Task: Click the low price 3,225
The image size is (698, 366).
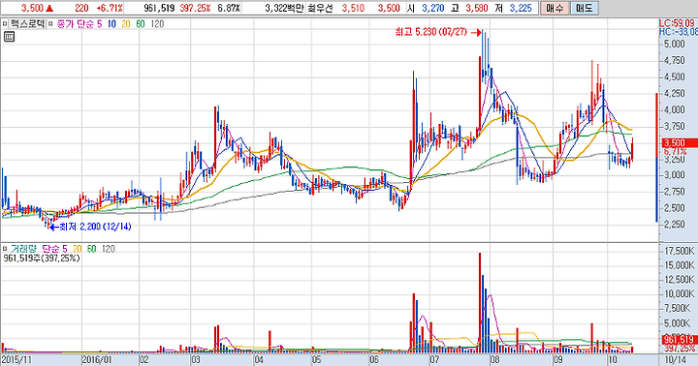Action: [x=521, y=8]
